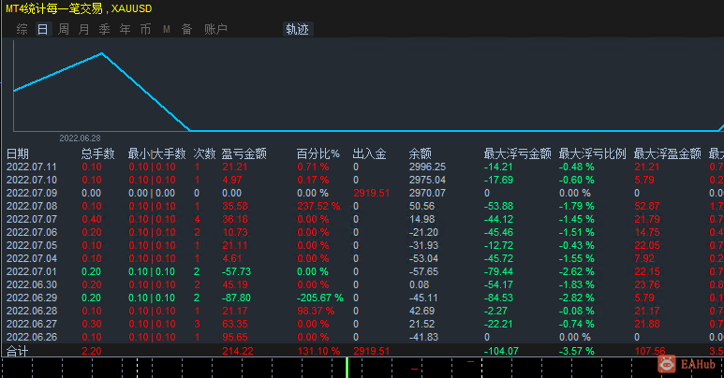
Task: Select the 2022.07.05 date row
Action: pyautogui.click(x=32, y=245)
